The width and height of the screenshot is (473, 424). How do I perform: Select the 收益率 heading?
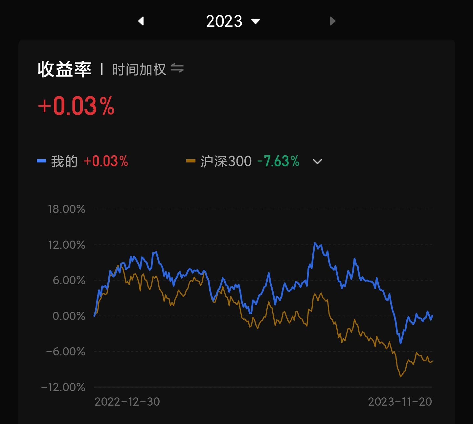click(x=64, y=69)
